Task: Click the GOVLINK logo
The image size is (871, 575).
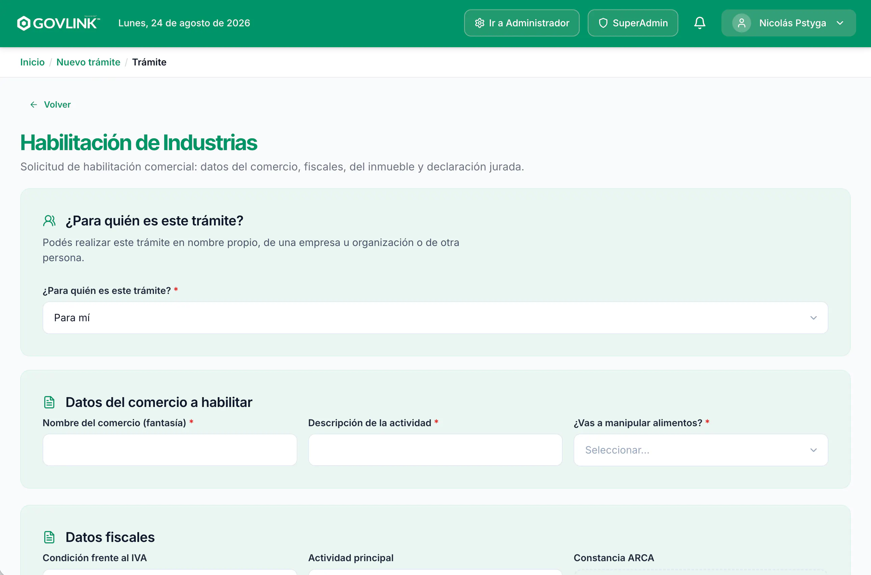Action: coord(58,23)
